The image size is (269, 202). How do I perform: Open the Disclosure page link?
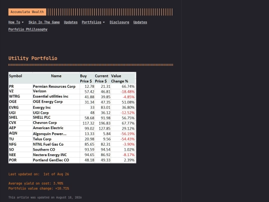(120, 22)
